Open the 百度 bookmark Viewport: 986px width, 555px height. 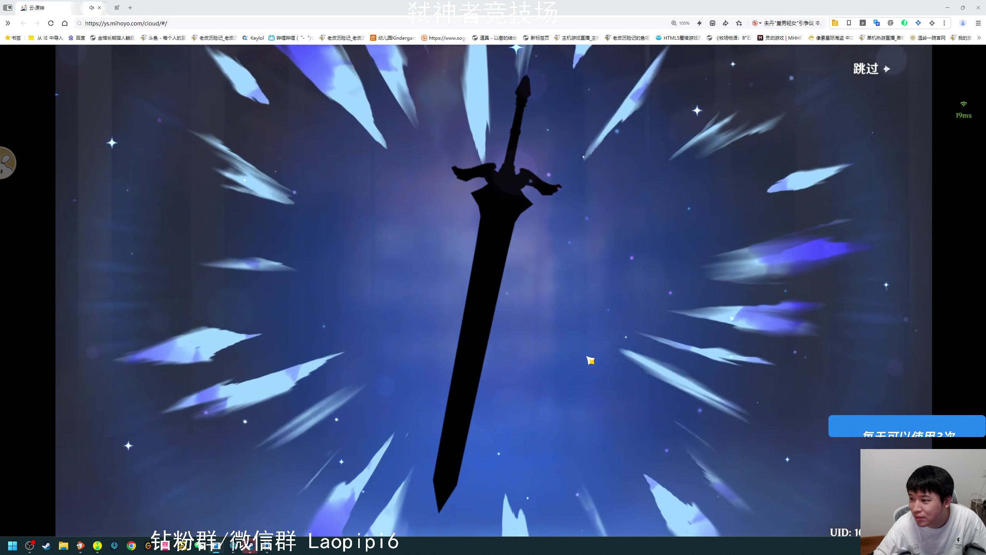[x=76, y=38]
